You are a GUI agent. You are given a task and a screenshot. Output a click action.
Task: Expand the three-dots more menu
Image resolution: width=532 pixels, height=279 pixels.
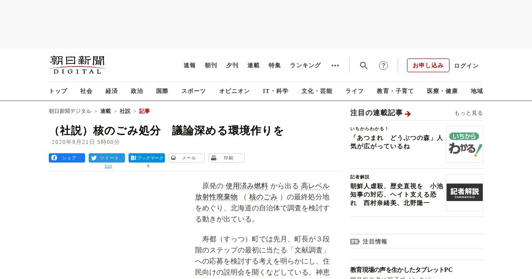335,66
